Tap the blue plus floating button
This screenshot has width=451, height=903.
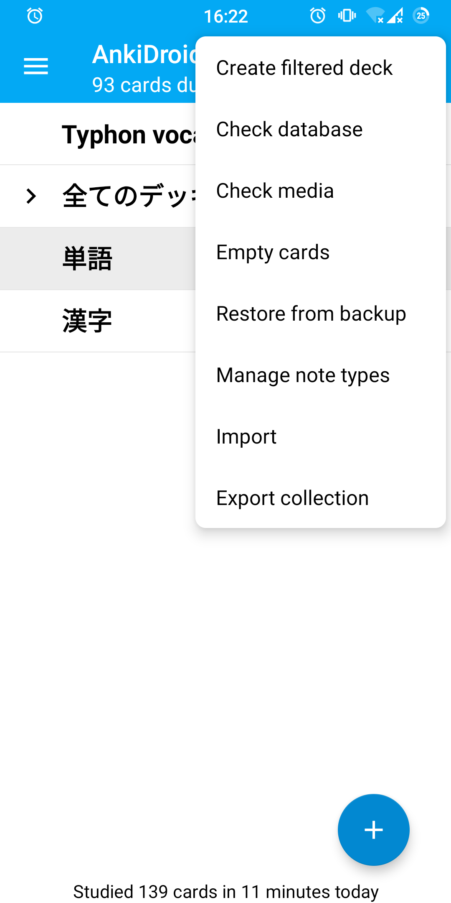[374, 830]
